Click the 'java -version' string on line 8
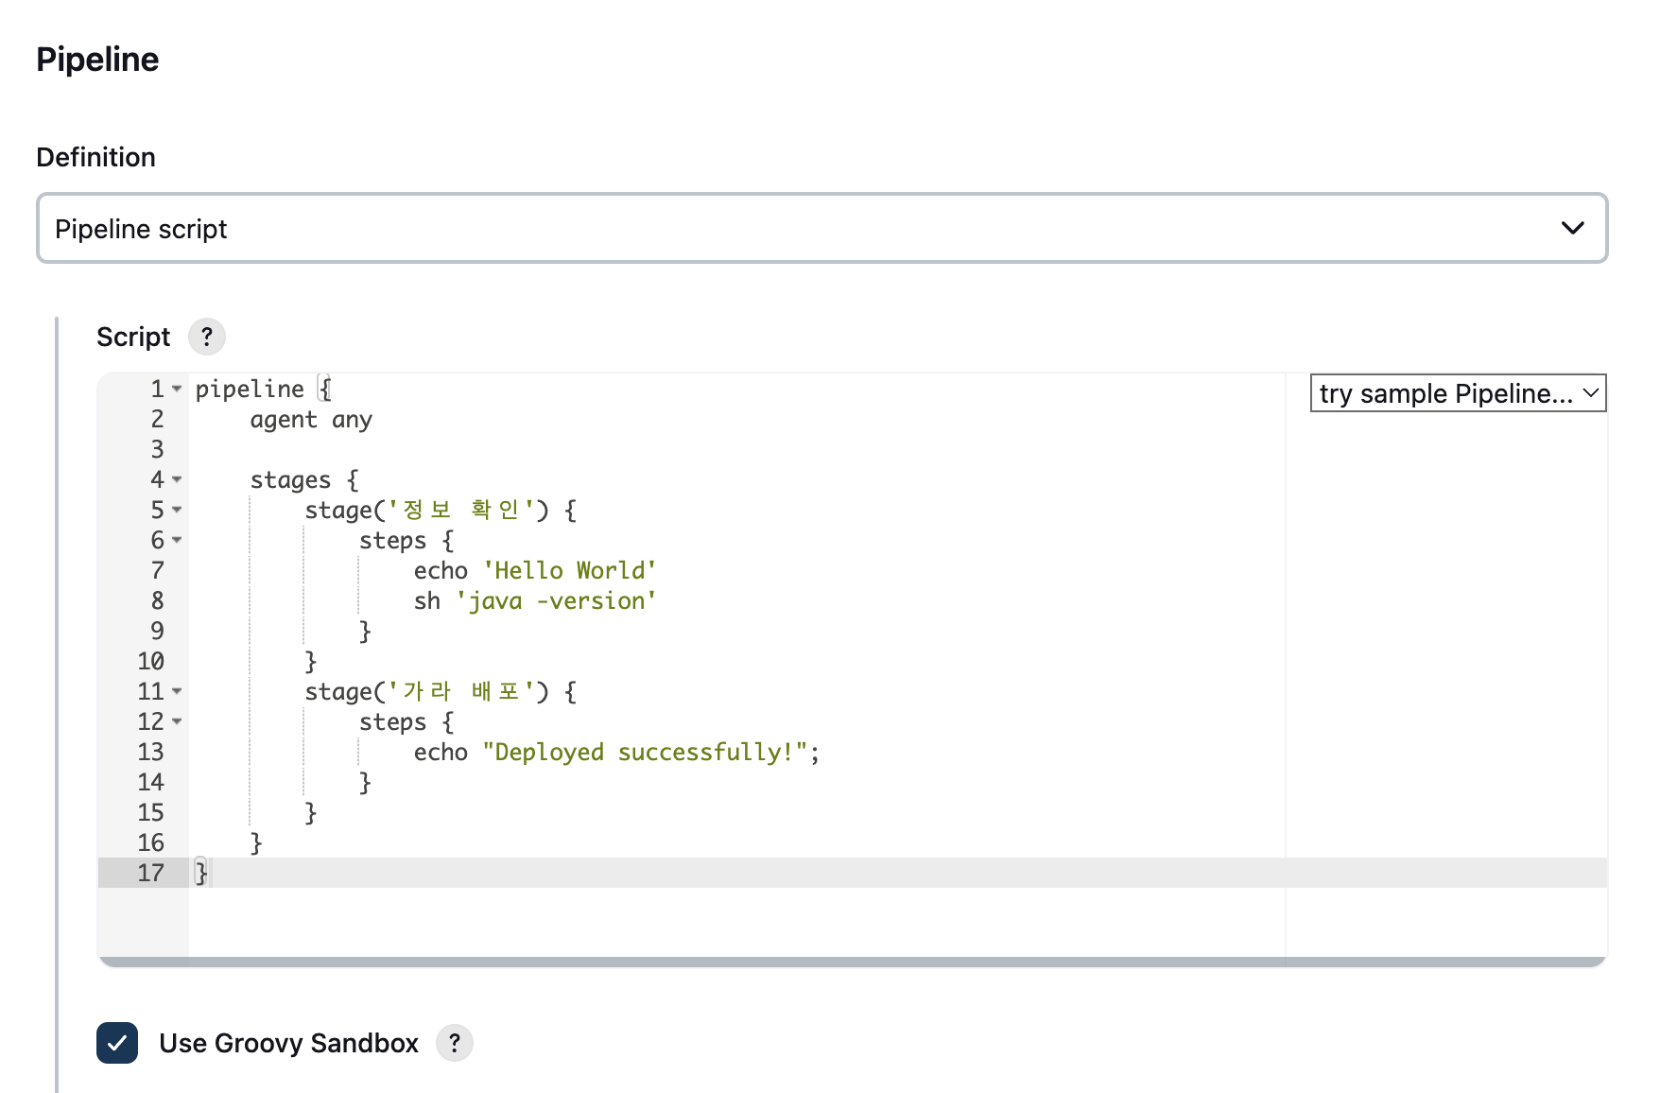1660x1093 pixels. pos(556,600)
